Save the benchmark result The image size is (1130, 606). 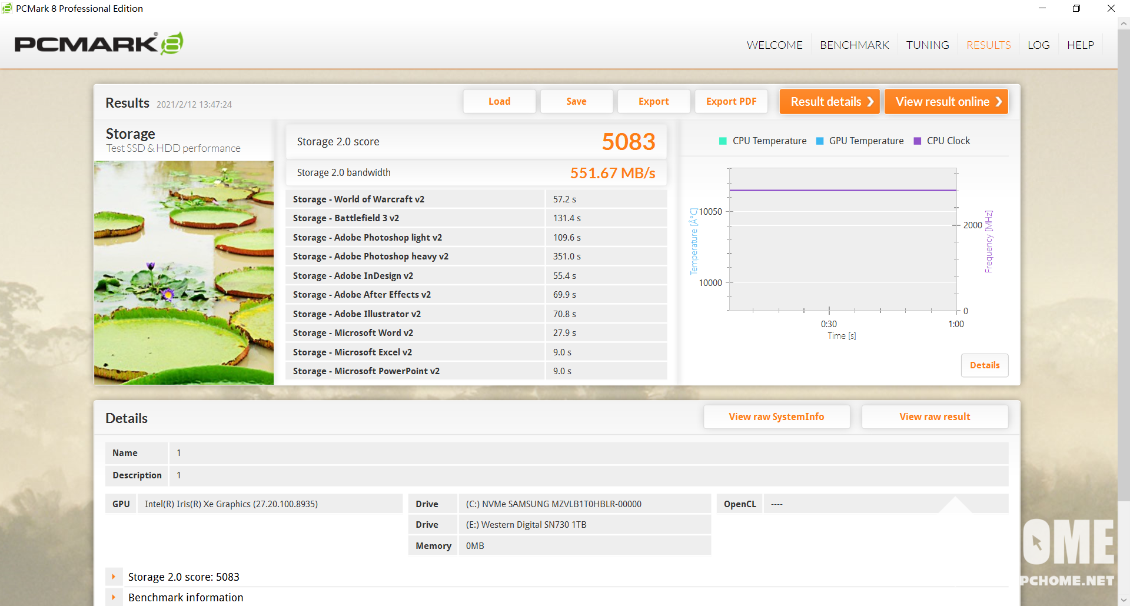click(576, 101)
